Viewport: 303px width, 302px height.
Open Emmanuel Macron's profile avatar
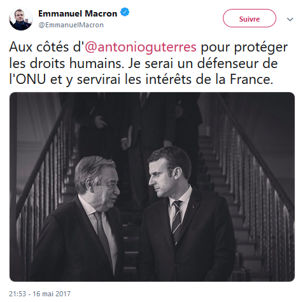[x=21, y=18]
